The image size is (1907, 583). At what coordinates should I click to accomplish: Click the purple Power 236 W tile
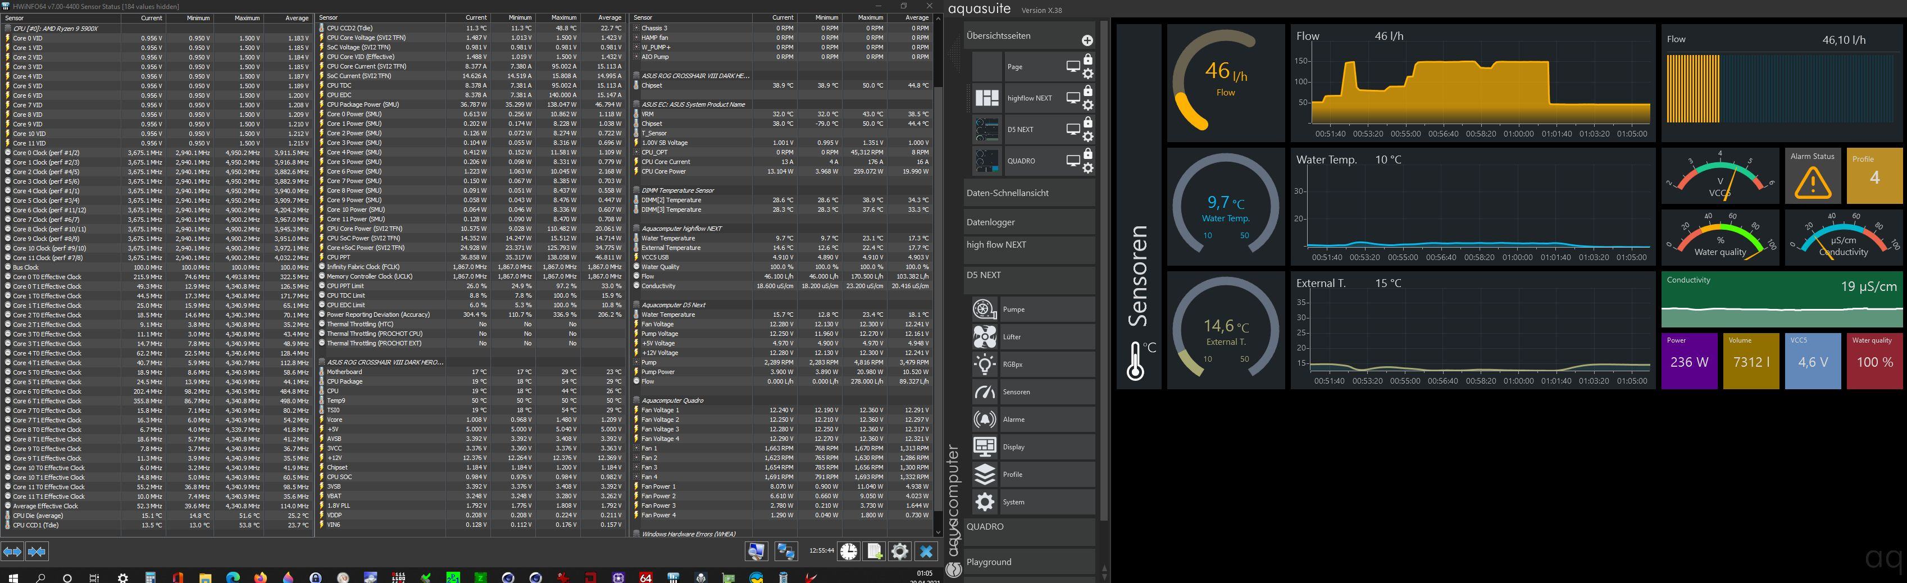[1690, 361]
